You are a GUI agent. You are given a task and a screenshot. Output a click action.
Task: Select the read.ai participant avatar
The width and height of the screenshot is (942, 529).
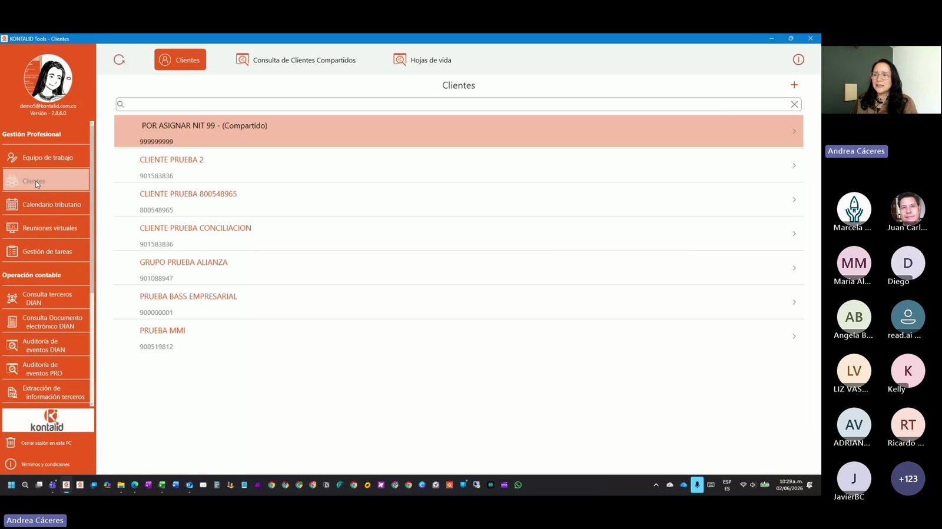pos(908,317)
